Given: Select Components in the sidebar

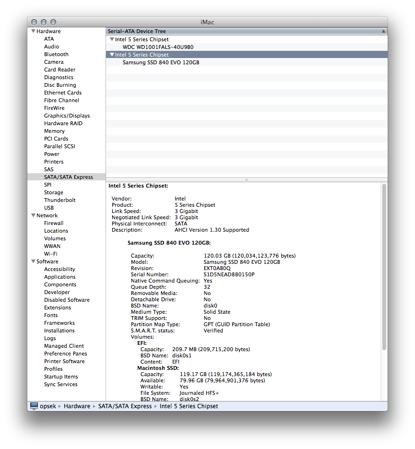Looking at the screenshot, I should click(60, 284).
